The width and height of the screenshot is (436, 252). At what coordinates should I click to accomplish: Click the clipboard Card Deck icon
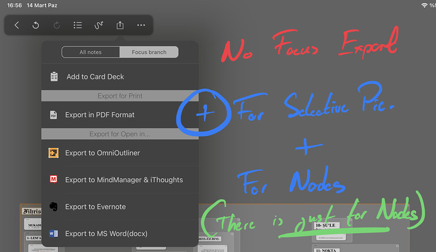[x=54, y=77]
